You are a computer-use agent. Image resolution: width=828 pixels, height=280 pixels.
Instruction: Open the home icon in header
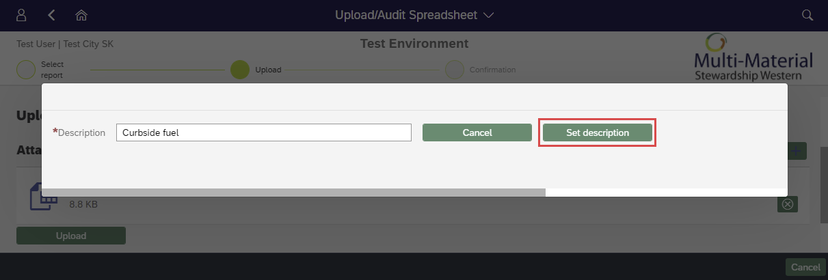click(82, 15)
